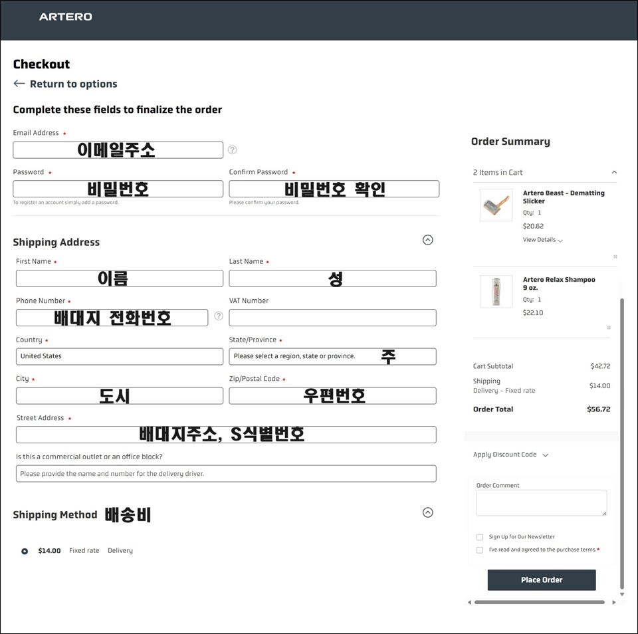Click the $20.62 price of Dematting Slicker
This screenshot has height=634, width=638.
533,226
